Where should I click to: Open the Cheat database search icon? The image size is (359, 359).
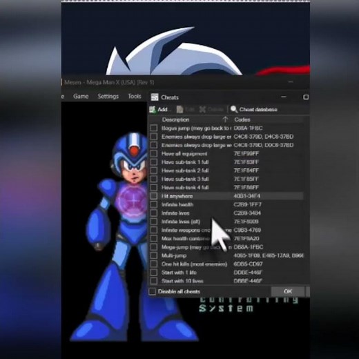(234, 109)
